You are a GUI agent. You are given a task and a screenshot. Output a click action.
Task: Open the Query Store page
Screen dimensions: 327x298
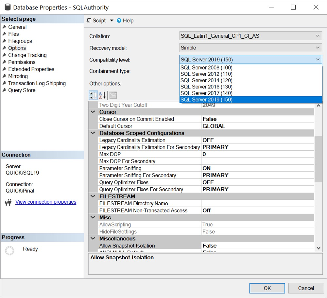pos(22,90)
